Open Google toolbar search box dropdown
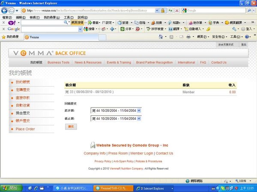Image resolution: width=257 pixels, height=192 pixels. click(80, 29)
